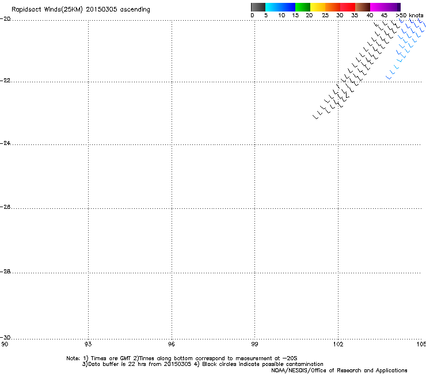The height and width of the screenshot is (374, 426).
Task: Click the latitude label '-26'
Action: [x=5, y=207]
